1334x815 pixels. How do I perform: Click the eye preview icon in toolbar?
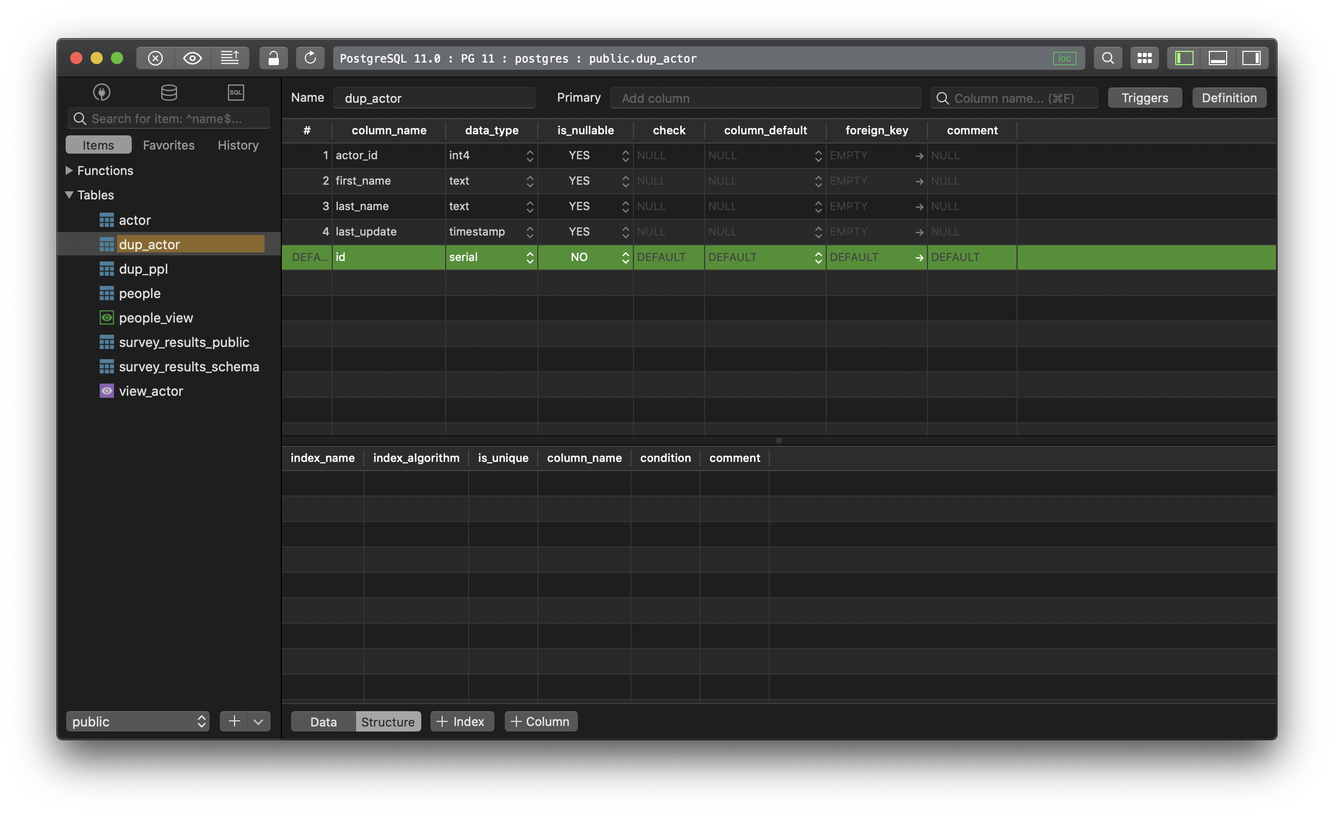tap(192, 58)
